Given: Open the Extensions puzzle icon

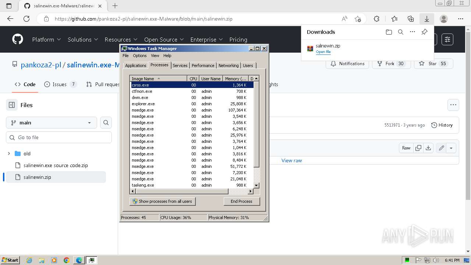Looking at the screenshot, I should click(x=376, y=19).
